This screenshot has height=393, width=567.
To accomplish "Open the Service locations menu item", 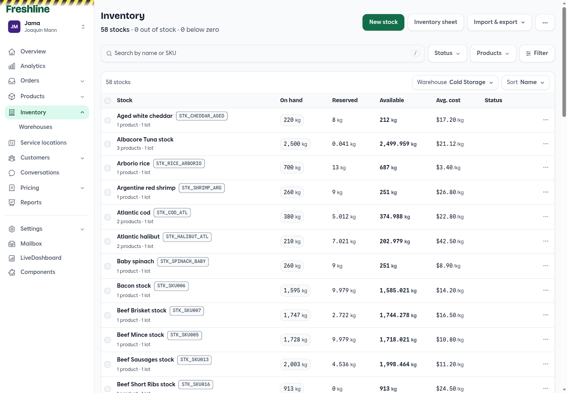I will click(x=47, y=143).
